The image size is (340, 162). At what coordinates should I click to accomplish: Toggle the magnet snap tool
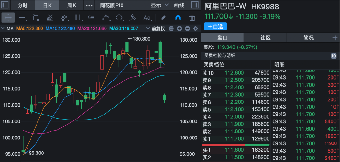point(178,18)
